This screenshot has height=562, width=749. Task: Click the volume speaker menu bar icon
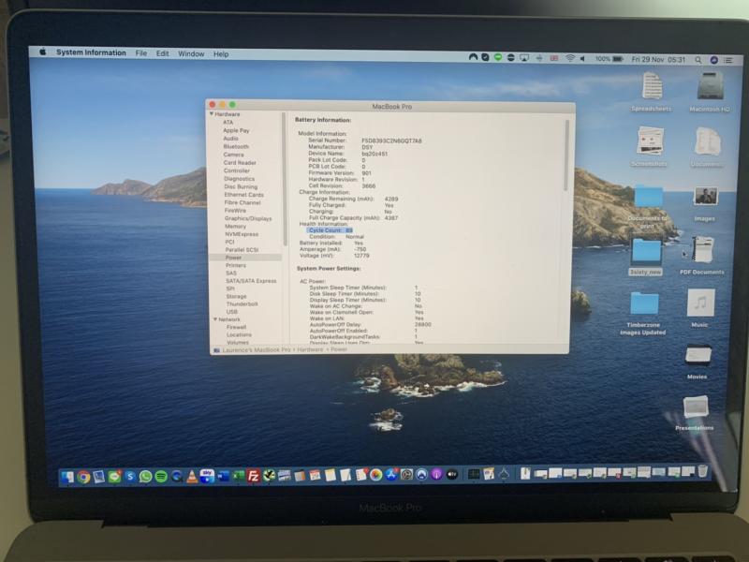coord(582,59)
